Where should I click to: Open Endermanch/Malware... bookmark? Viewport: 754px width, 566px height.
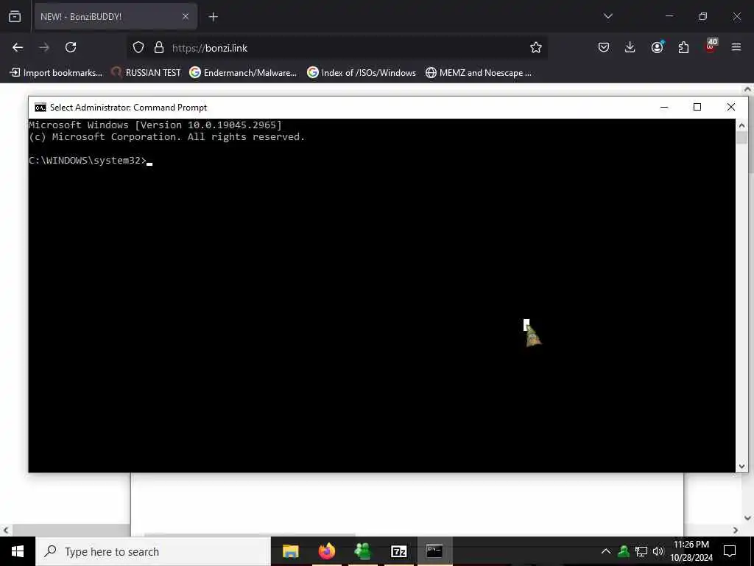tap(243, 73)
